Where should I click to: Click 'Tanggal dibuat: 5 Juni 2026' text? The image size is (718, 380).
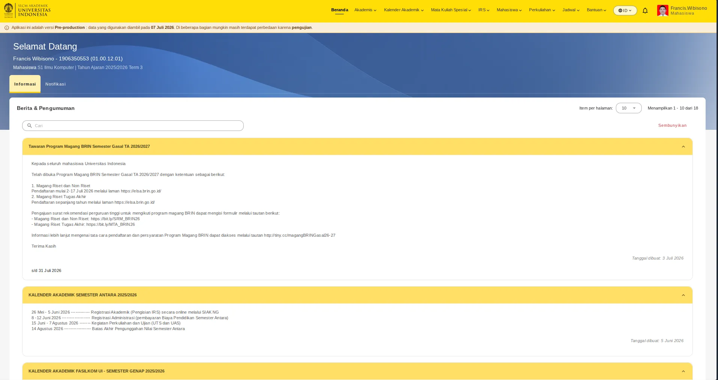point(657,341)
